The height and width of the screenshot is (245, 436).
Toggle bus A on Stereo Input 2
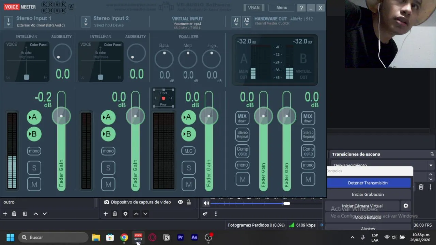(x=108, y=117)
